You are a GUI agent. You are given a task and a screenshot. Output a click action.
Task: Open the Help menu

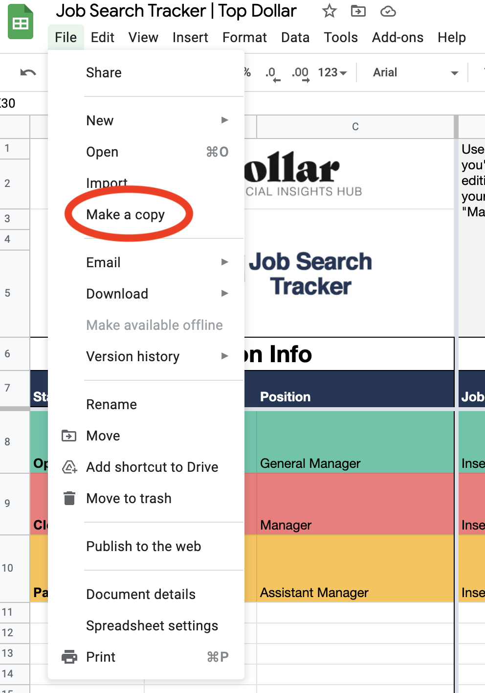451,37
